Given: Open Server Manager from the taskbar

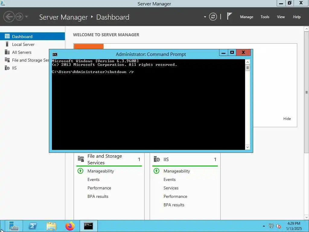Looking at the screenshot, I should [14, 226].
